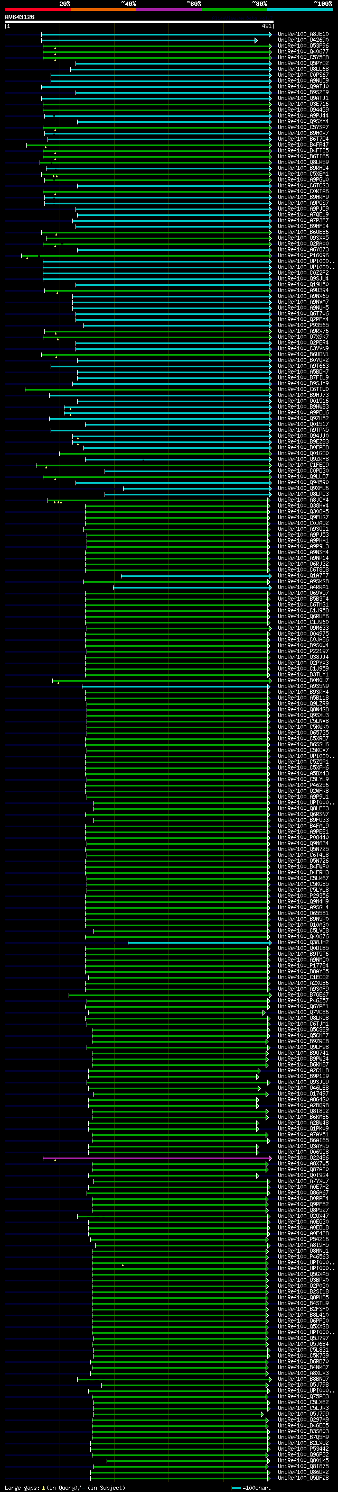The width and height of the screenshot is (338, 1492).
Task: Select UniRef100_Q6T706 entry
Action: click(303, 314)
